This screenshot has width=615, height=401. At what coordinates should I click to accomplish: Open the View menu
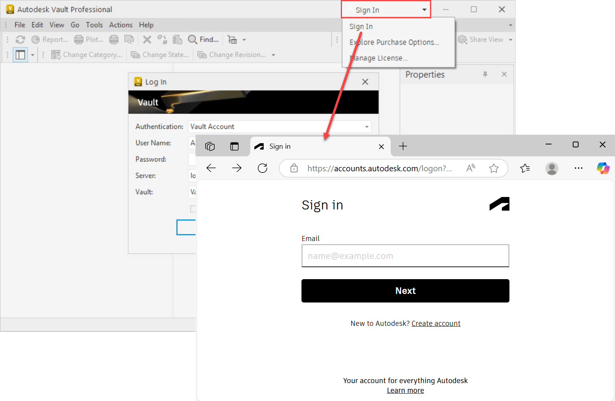pyautogui.click(x=57, y=25)
